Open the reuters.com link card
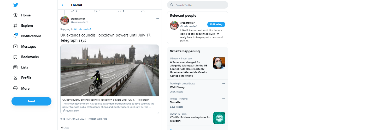 [110, 79]
